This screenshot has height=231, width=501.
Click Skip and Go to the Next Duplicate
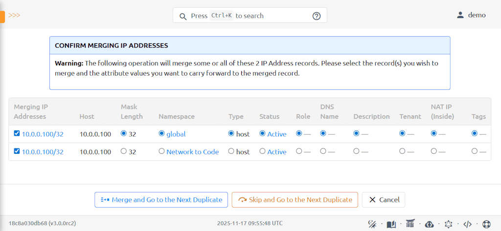click(295, 200)
